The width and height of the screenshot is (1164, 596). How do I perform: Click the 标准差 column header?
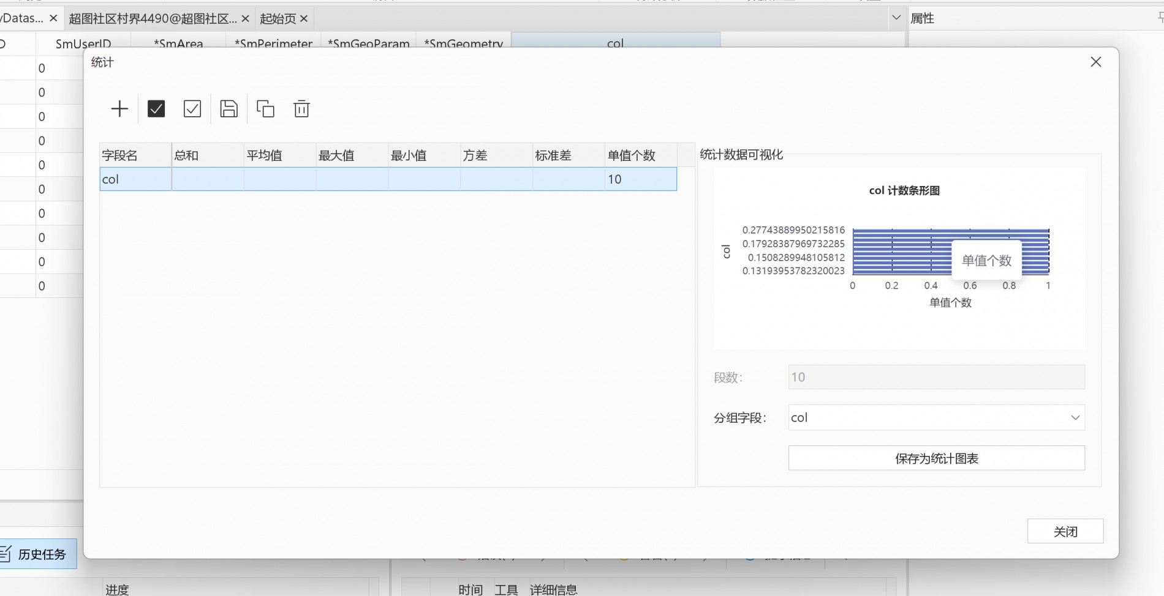569,155
